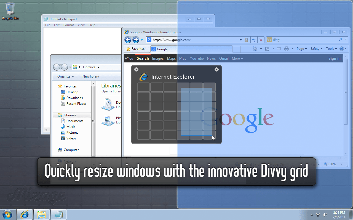
Task: Open the Windows Start button
Action: tap(7, 215)
